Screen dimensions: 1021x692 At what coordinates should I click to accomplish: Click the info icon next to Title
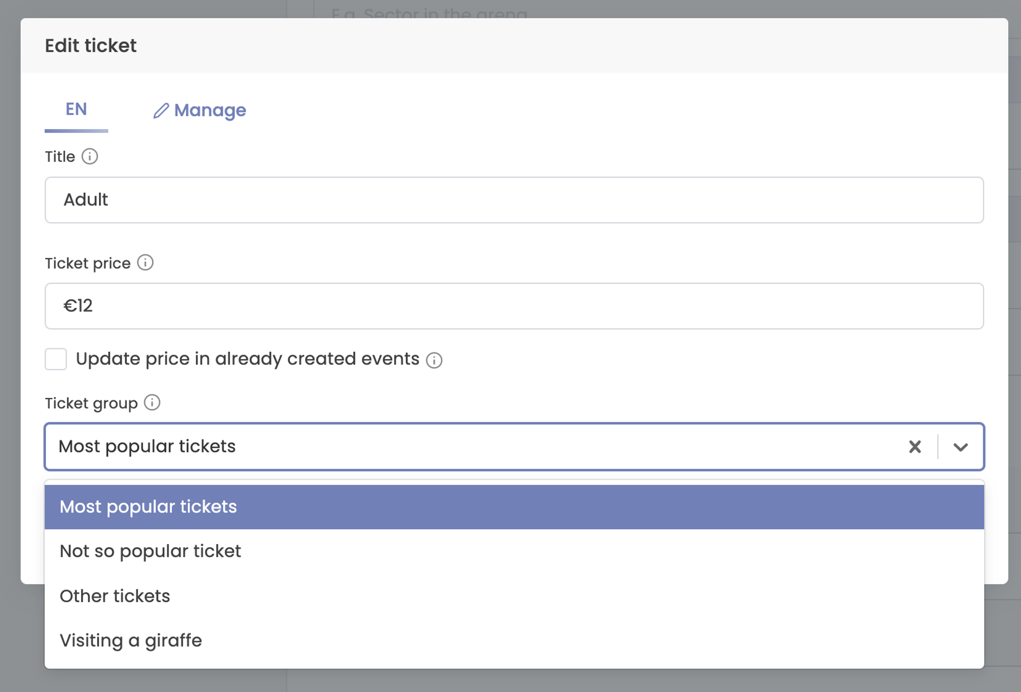click(x=90, y=157)
